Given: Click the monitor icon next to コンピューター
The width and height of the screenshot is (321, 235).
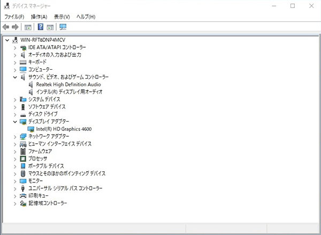Looking at the screenshot, I should pos(23,70).
